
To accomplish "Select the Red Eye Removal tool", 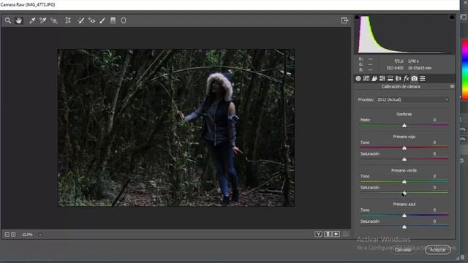I will (x=91, y=20).
